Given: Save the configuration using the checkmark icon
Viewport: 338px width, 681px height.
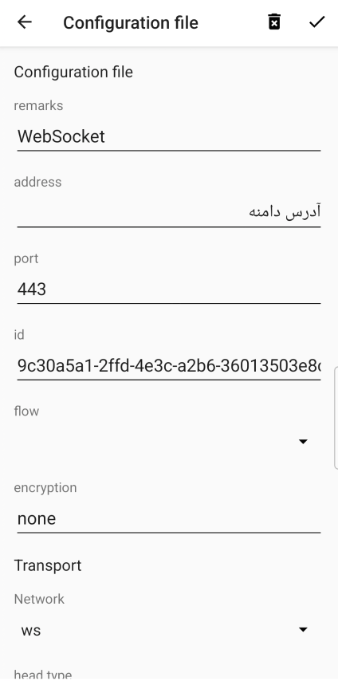Looking at the screenshot, I should (x=316, y=22).
